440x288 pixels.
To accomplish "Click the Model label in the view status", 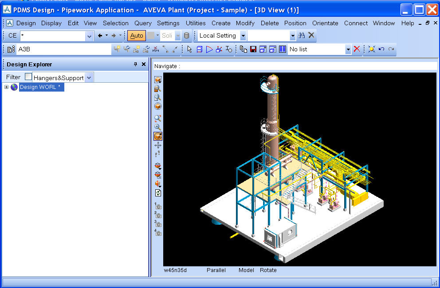I will [x=246, y=270].
